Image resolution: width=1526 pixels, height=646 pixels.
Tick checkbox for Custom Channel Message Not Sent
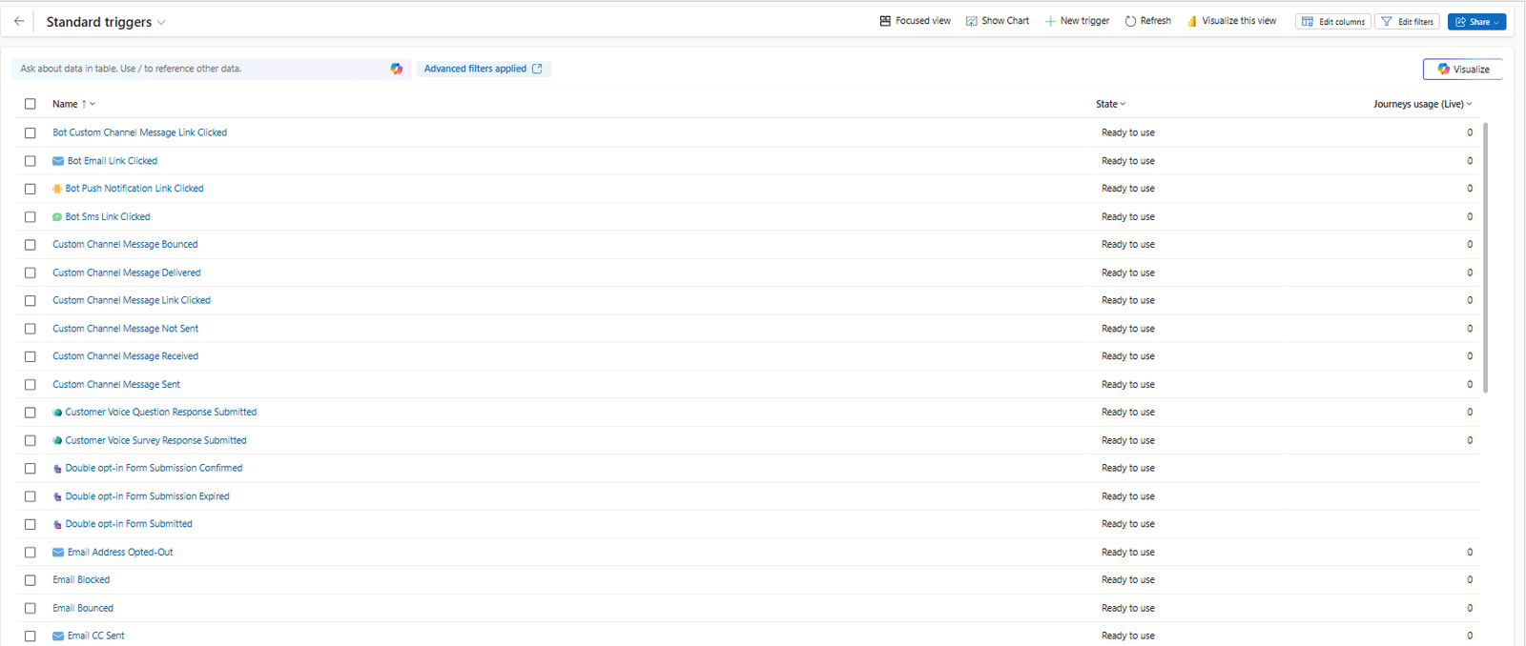[x=31, y=329]
